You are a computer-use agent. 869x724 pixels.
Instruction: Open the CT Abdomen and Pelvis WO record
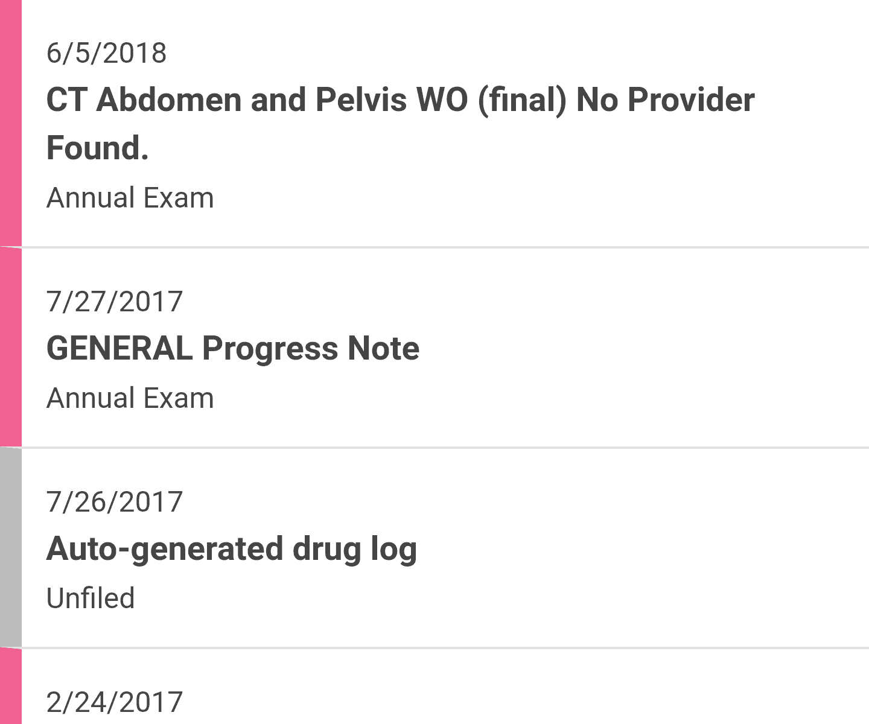click(x=399, y=100)
